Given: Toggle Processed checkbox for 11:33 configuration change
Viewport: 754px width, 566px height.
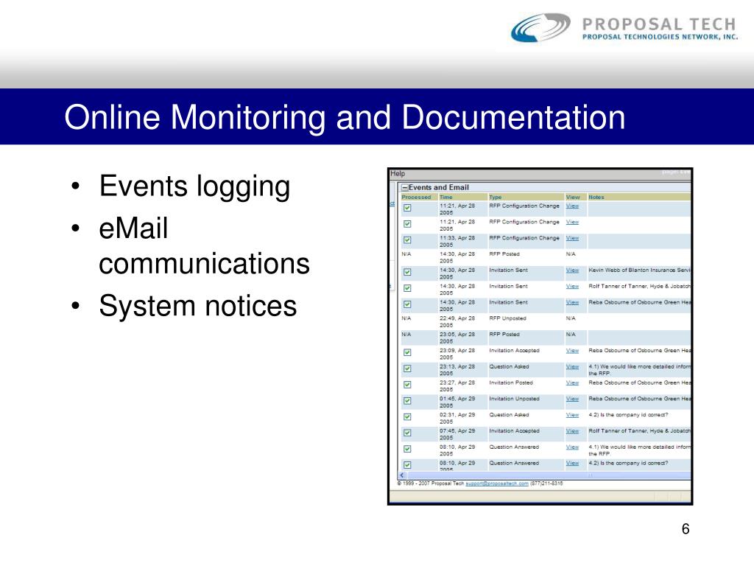Looking at the screenshot, I should [x=407, y=240].
